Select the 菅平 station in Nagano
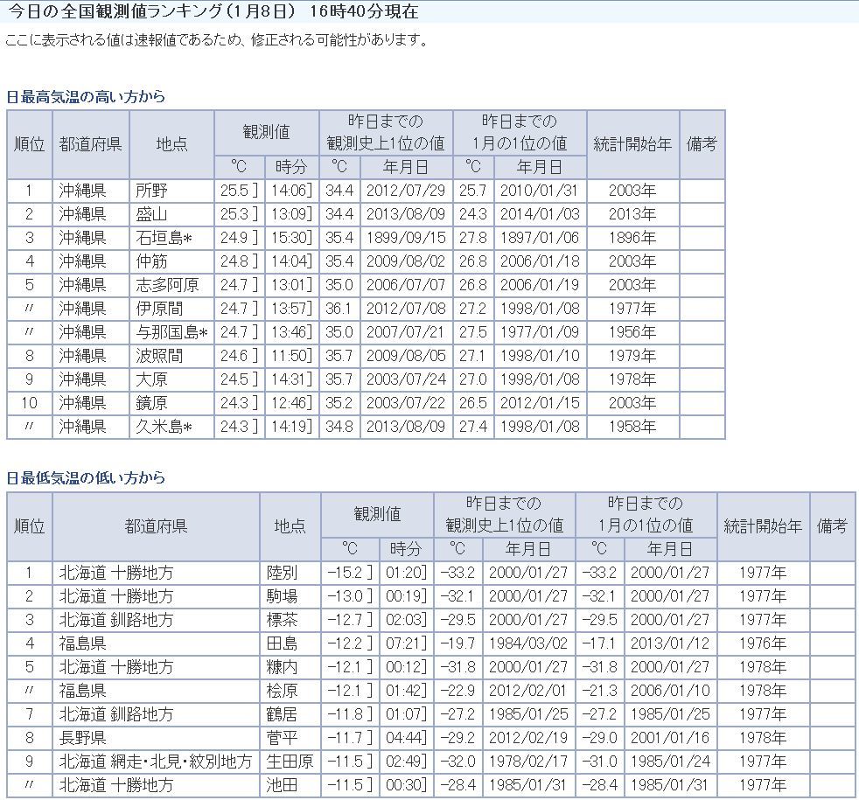Image resolution: width=859 pixels, height=800 pixels. pyautogui.click(x=282, y=714)
